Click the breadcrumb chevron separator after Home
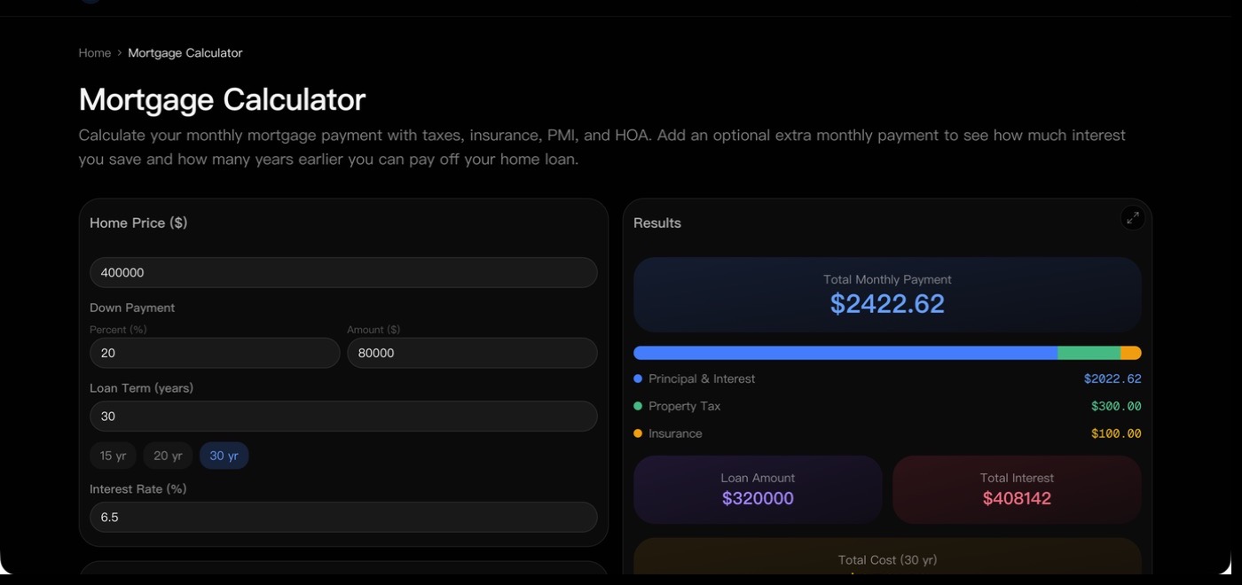The image size is (1242, 585). click(x=120, y=53)
